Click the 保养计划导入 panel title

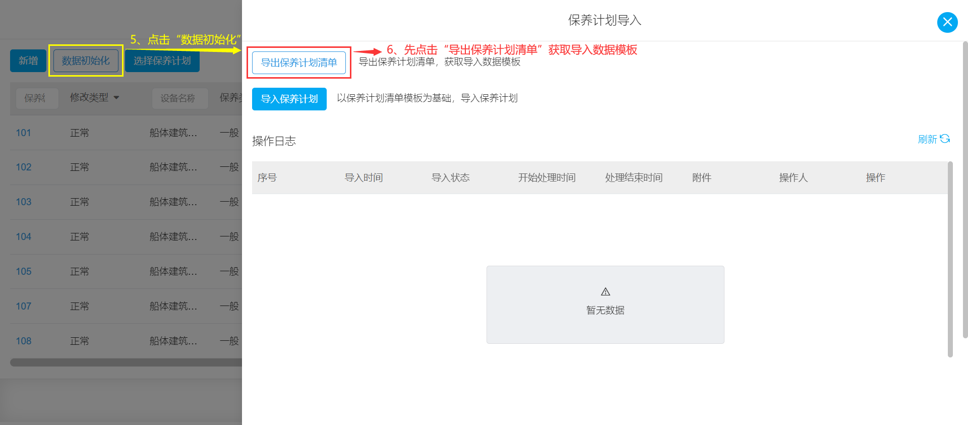[604, 20]
